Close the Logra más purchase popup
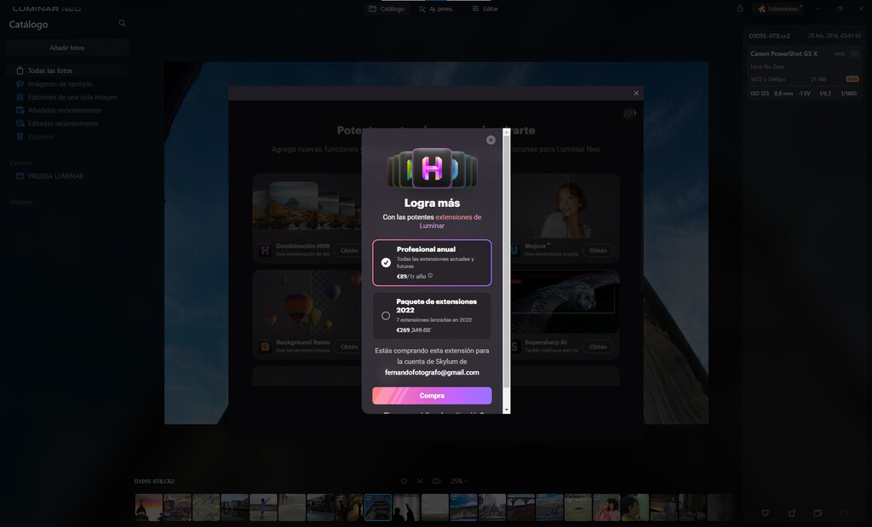This screenshot has width=872, height=527. [490, 140]
